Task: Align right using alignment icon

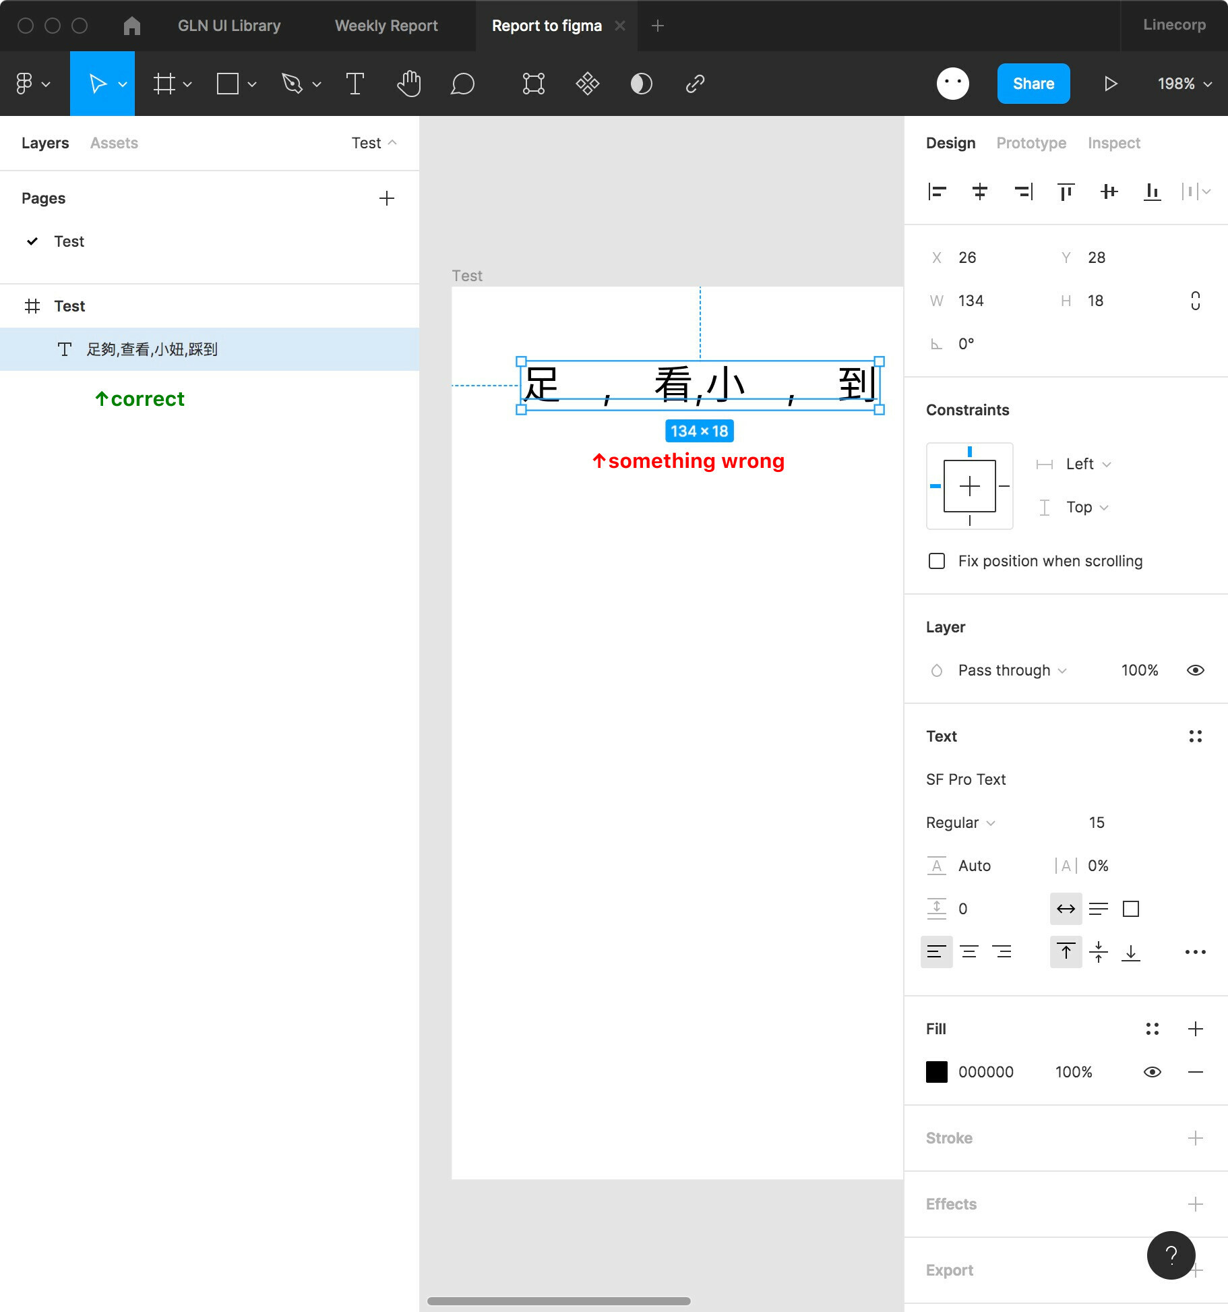Action: pyautogui.click(x=1023, y=192)
